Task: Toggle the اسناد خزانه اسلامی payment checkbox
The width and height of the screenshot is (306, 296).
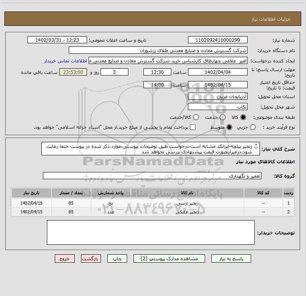Action: [x=193, y=127]
